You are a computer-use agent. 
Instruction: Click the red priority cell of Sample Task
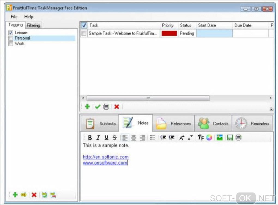click(x=169, y=33)
